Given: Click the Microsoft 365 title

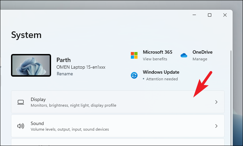Looking at the screenshot, I should click(x=158, y=52).
